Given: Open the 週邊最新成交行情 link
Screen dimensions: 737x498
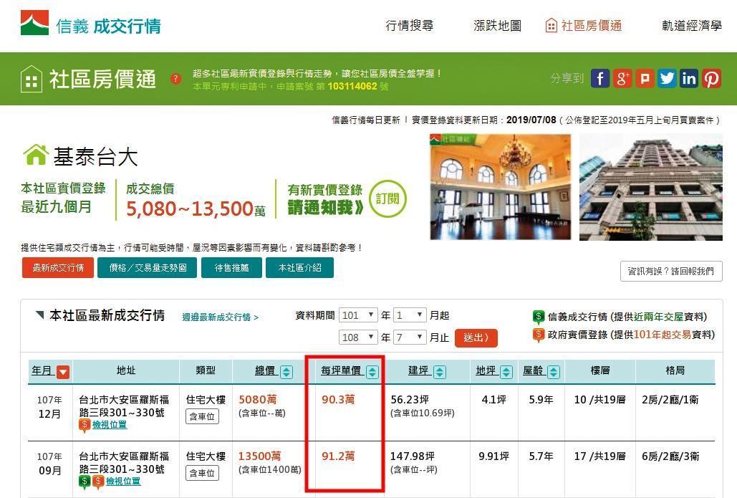Looking at the screenshot, I should (x=221, y=317).
